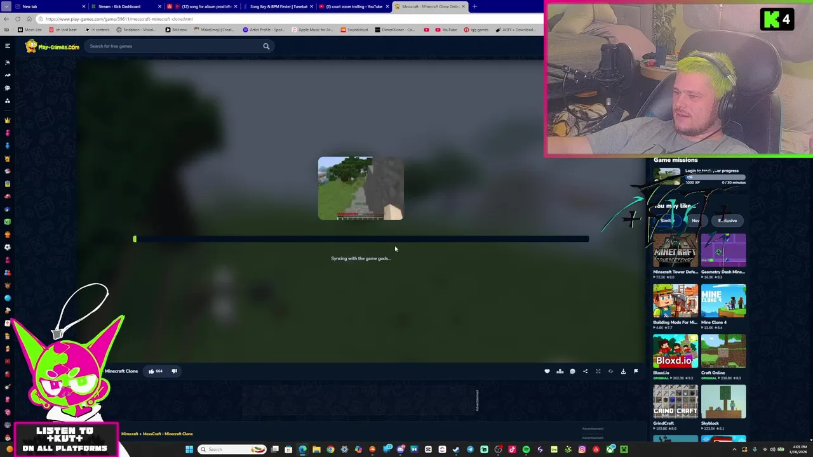Viewport: 813px width, 457px height.
Task: Switch to 'song for album prod' tab
Action: coord(202,6)
